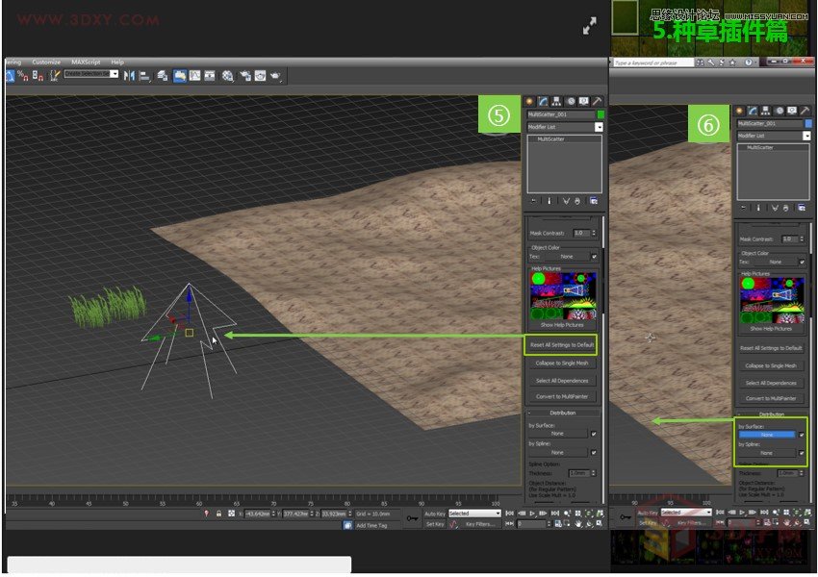Open the Selected key filter dropdown
818x577 pixels.
click(498, 513)
